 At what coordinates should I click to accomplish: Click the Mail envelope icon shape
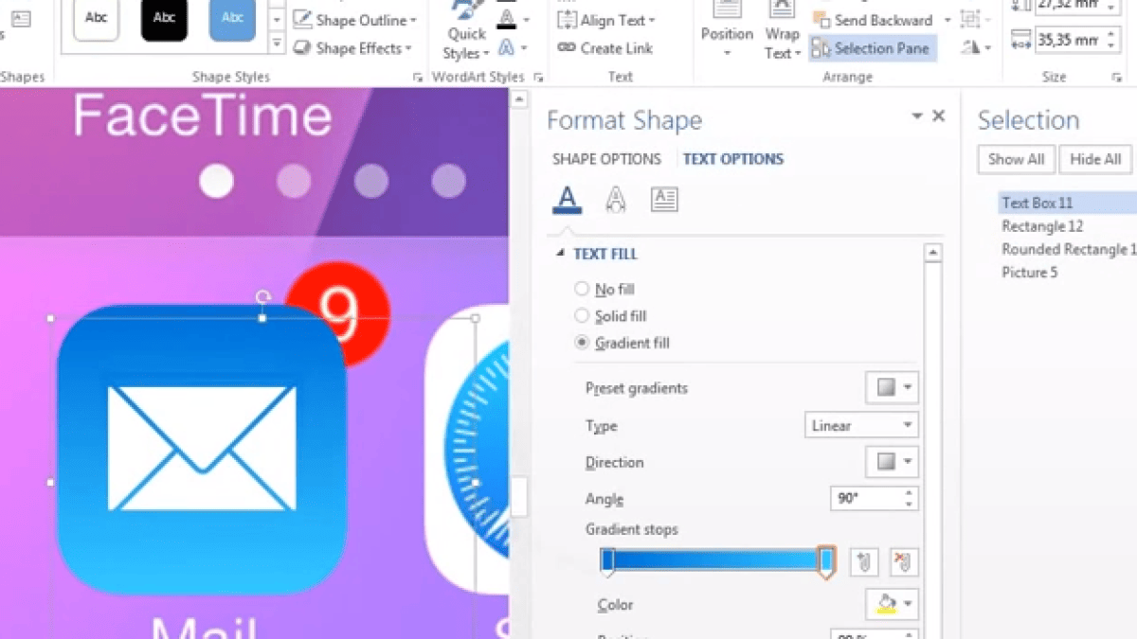point(202,448)
